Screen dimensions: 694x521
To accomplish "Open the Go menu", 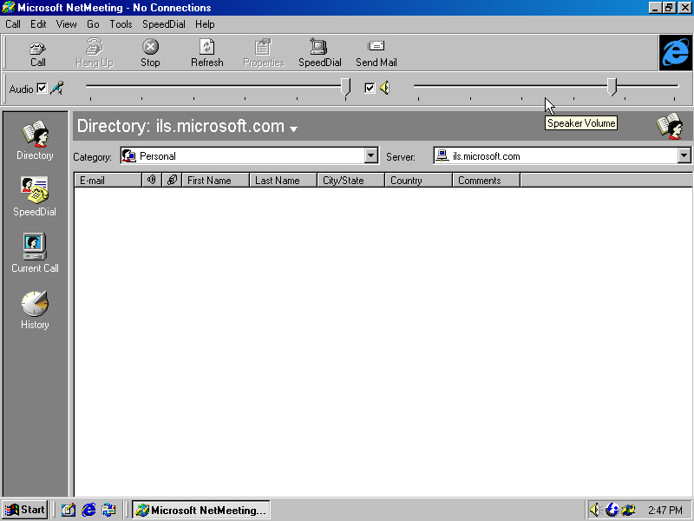I will [x=93, y=24].
